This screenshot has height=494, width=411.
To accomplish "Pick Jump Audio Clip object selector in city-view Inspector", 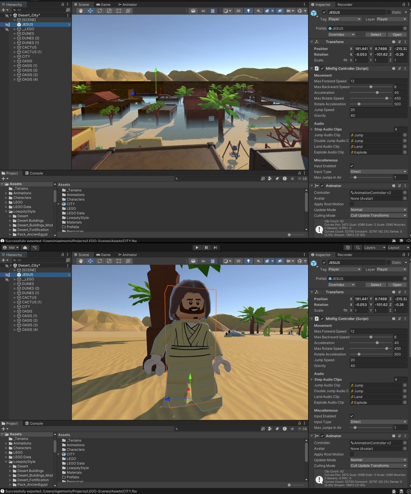I will tap(405, 135).
